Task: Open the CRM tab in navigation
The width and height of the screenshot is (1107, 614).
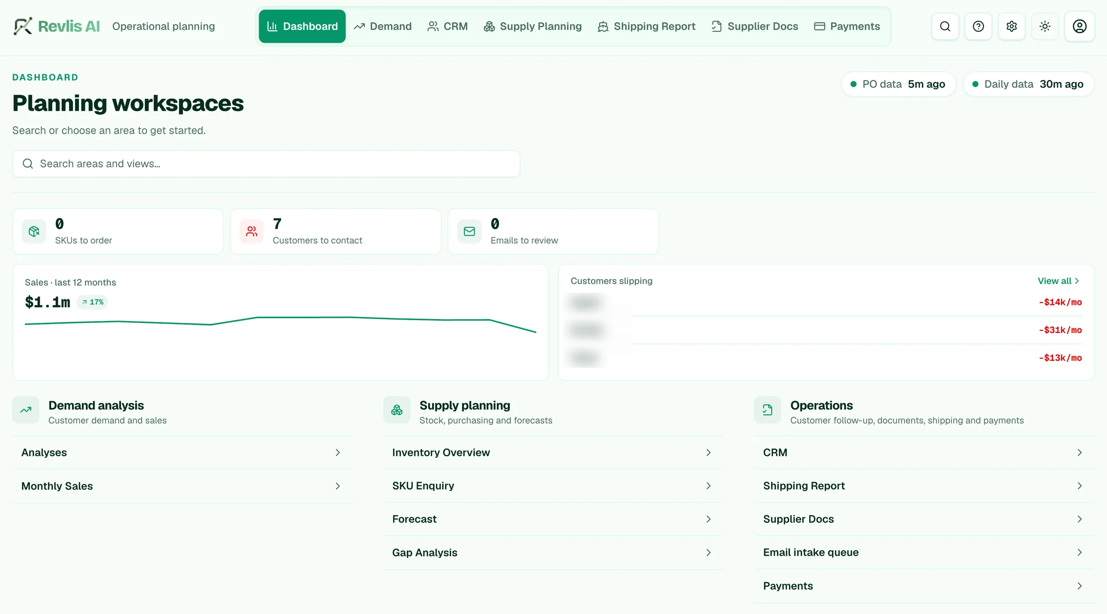Action: (447, 26)
